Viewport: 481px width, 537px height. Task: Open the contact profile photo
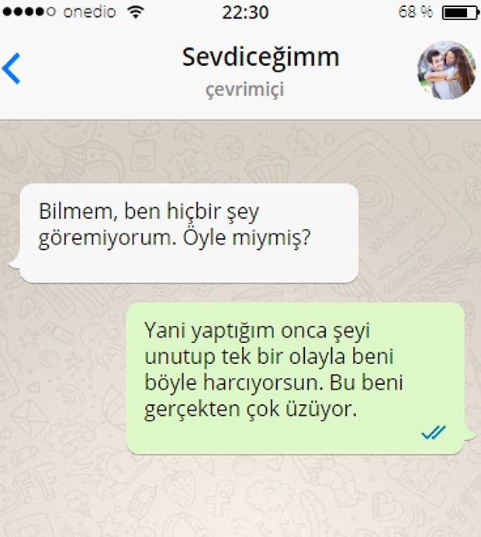click(446, 70)
